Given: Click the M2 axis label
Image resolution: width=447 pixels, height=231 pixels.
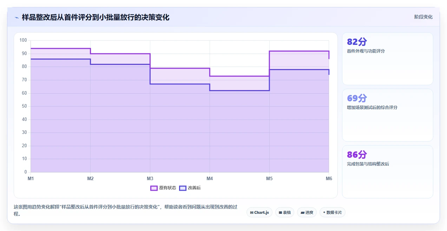Looking at the screenshot, I should (90, 179).
